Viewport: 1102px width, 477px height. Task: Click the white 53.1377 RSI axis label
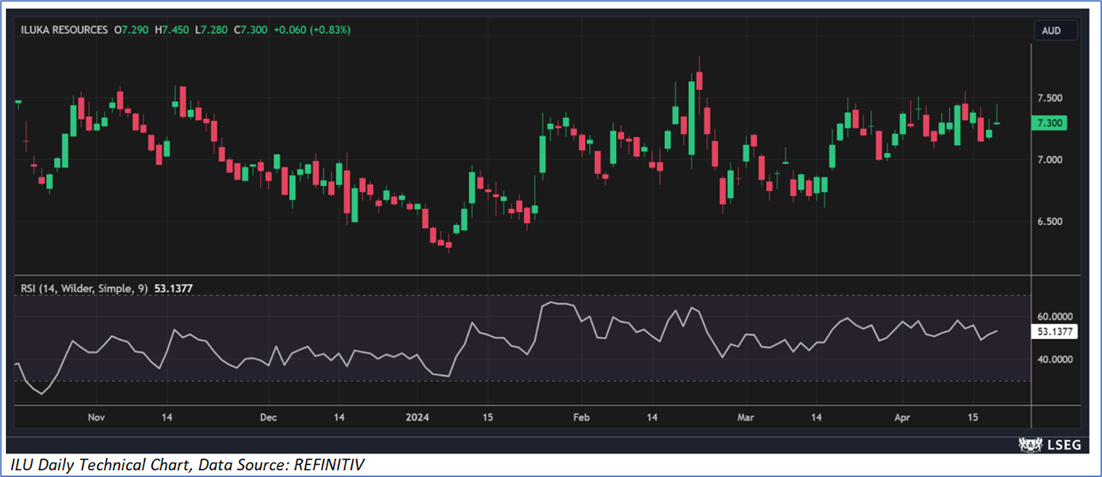(1056, 332)
